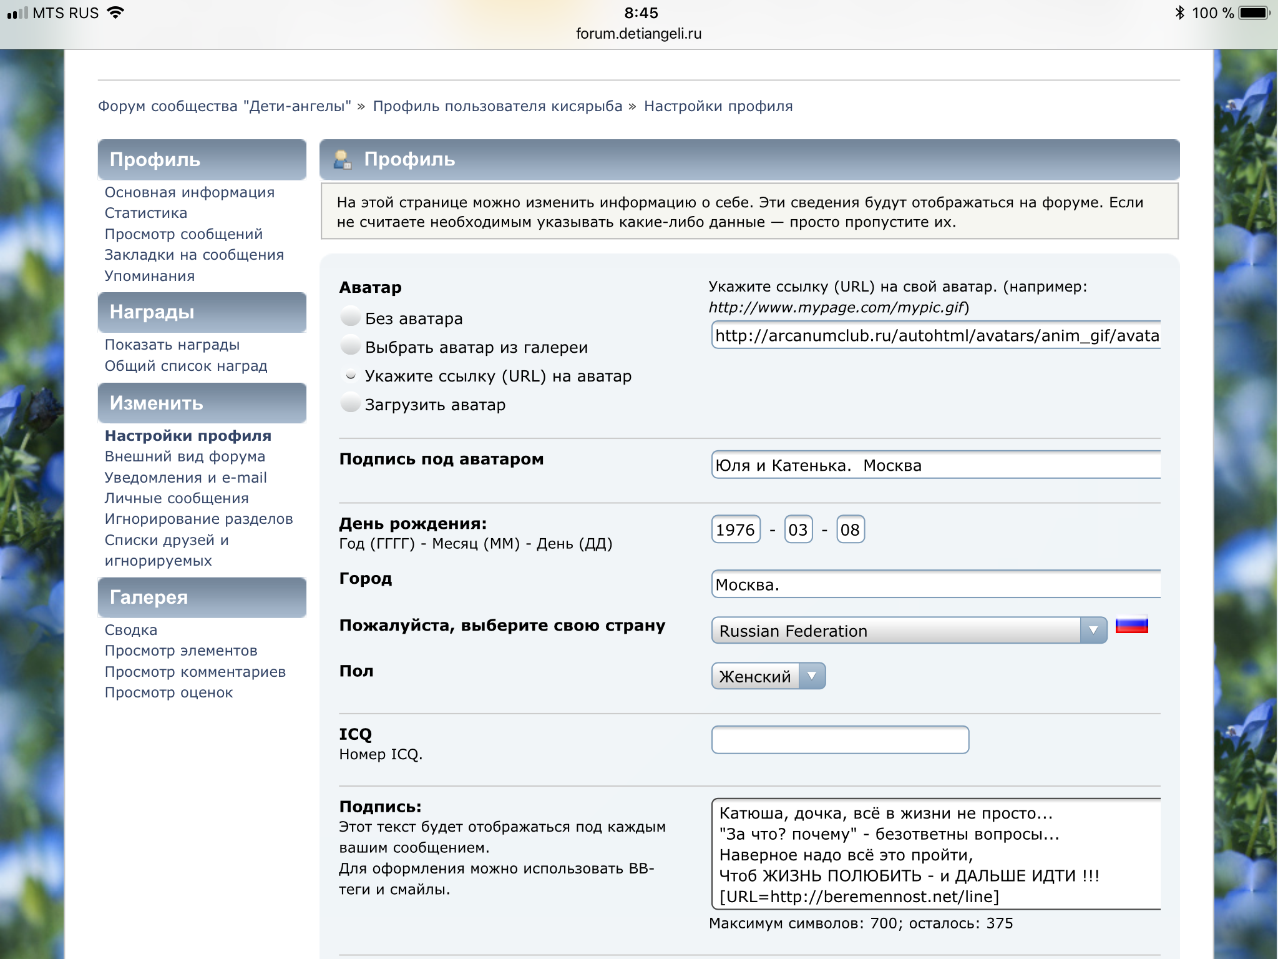The image size is (1278, 959).
Task: Click into the ICQ number field
Action: 840,740
